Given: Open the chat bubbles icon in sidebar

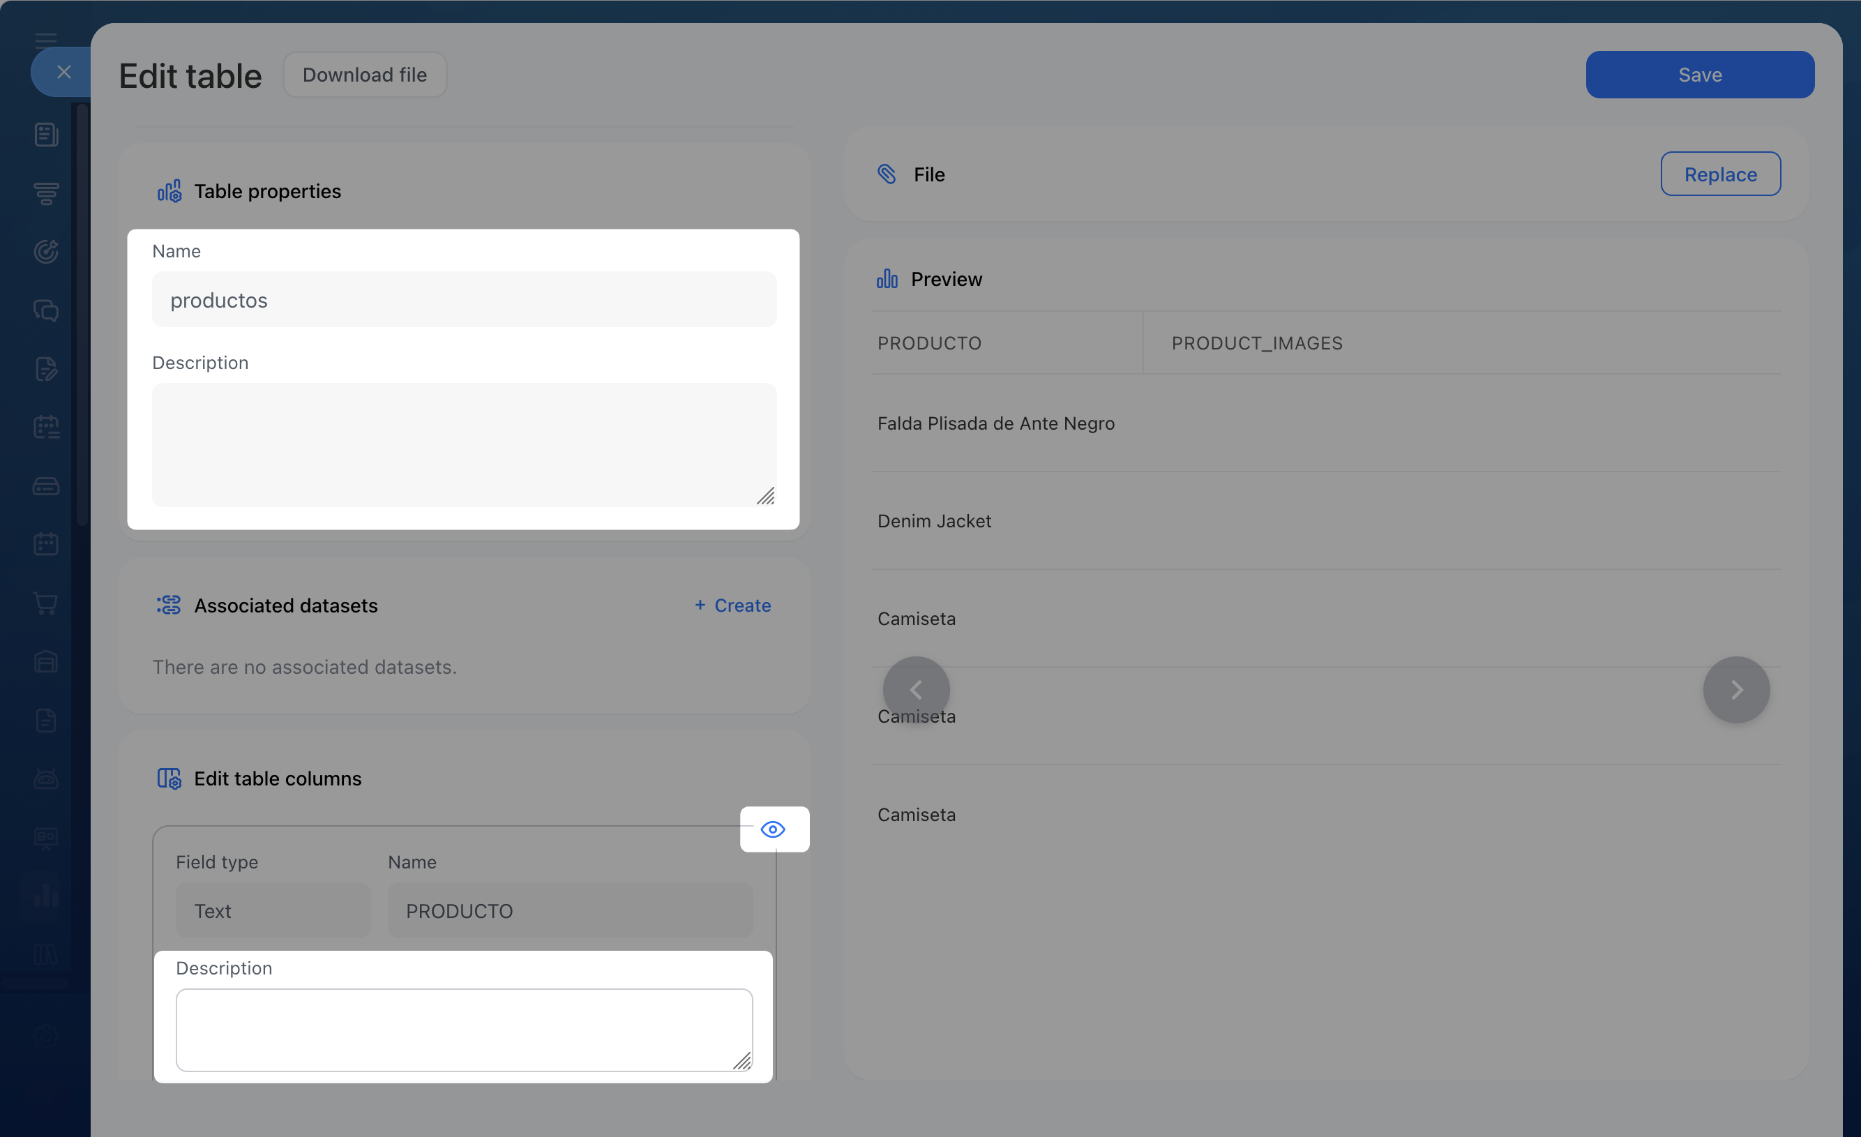Looking at the screenshot, I should [46, 310].
